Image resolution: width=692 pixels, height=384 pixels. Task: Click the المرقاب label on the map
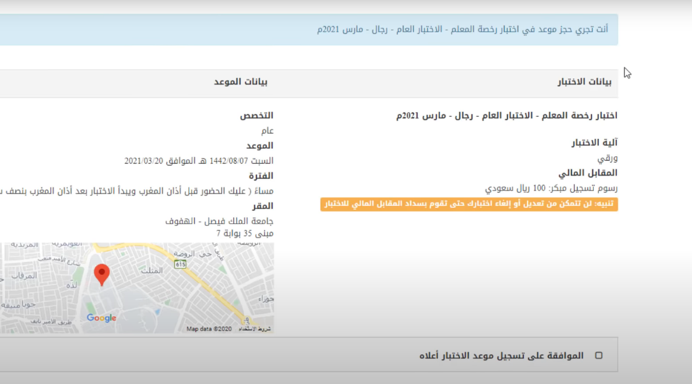point(24,276)
